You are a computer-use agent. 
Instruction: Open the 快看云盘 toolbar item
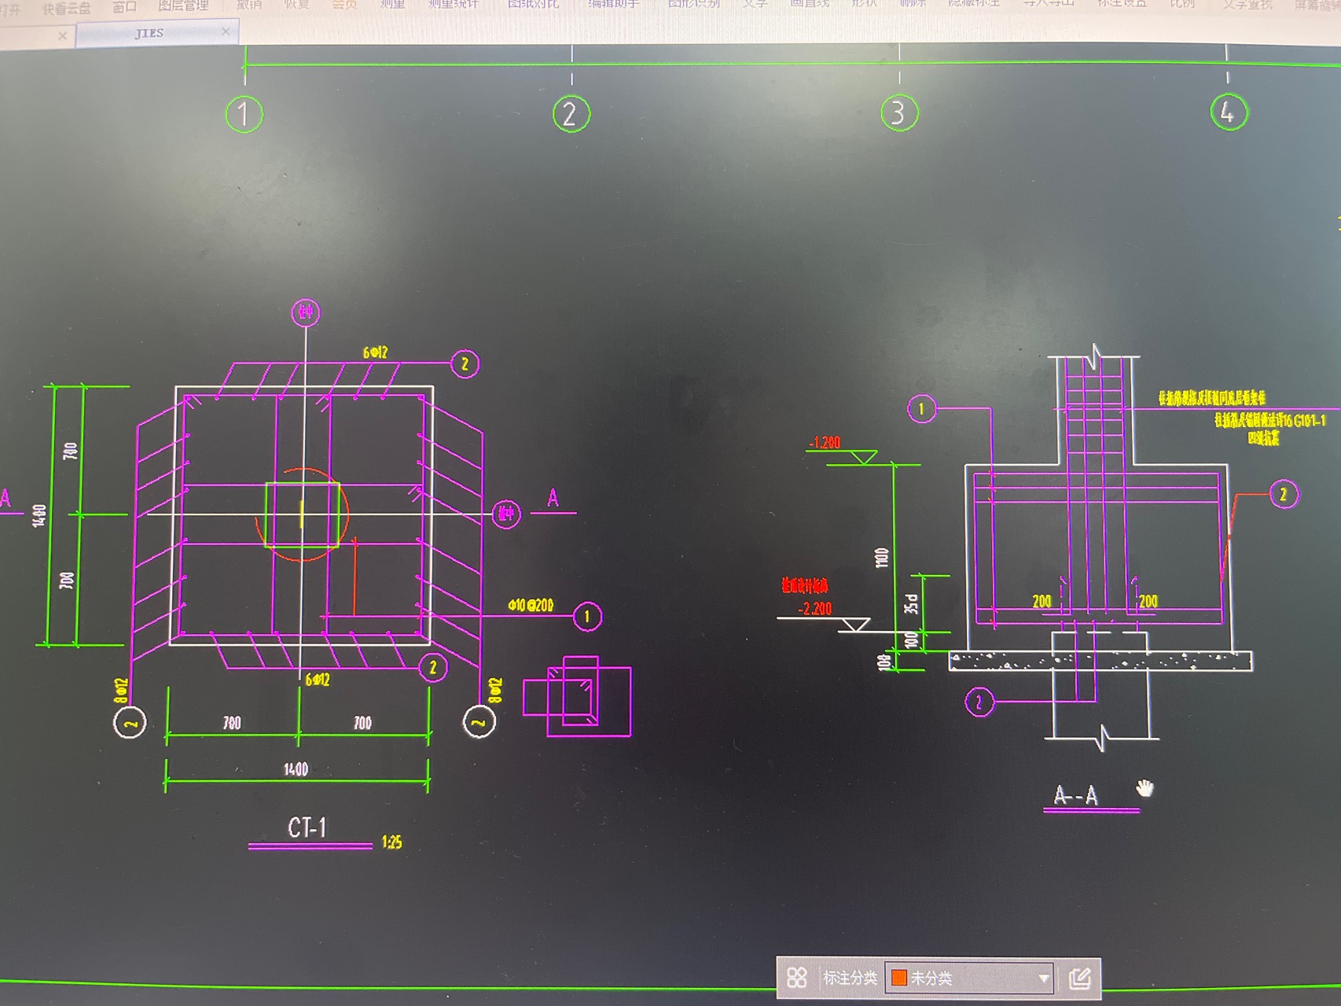click(x=67, y=9)
